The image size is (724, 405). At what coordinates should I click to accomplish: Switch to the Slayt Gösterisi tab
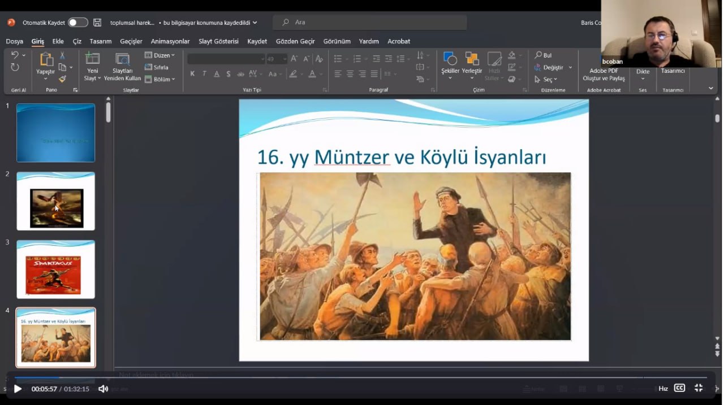click(x=219, y=41)
